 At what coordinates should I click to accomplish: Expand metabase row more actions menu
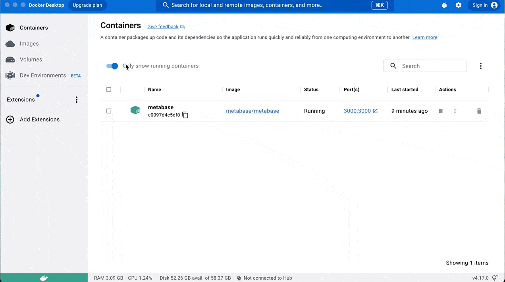pos(455,111)
